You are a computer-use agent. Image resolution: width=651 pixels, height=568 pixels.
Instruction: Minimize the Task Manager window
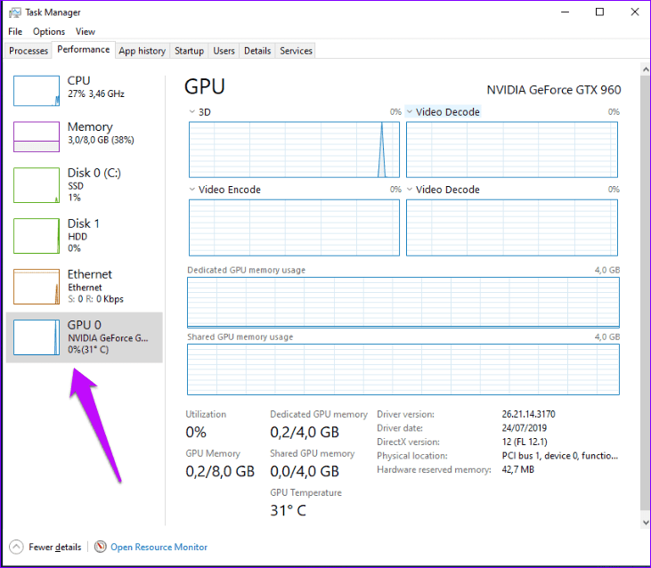(565, 12)
